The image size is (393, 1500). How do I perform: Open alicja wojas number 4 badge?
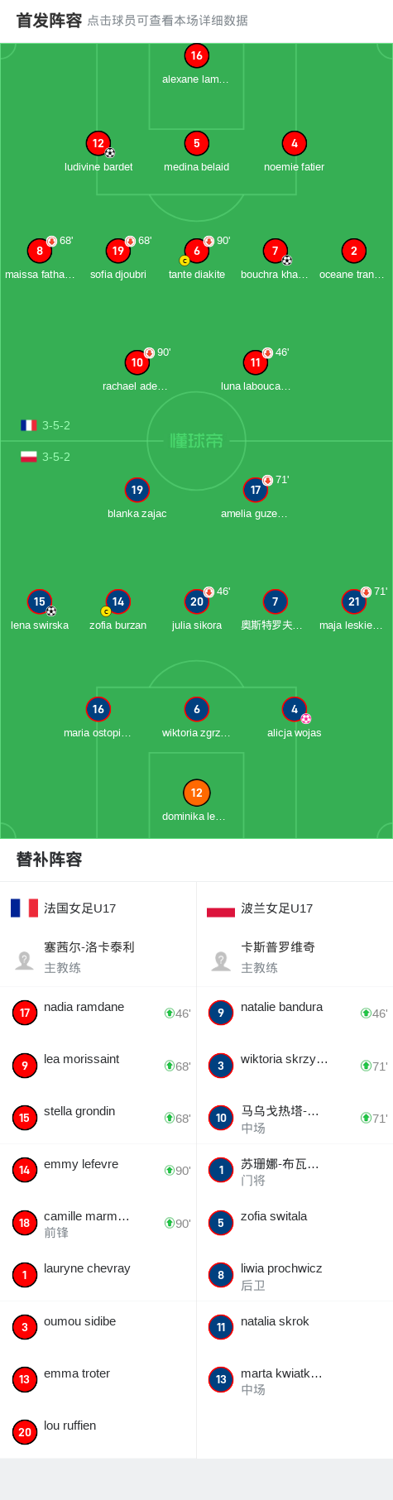tap(295, 709)
